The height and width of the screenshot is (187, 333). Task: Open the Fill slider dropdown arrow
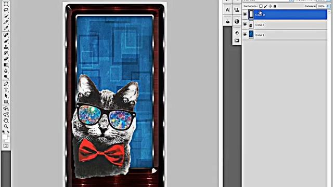click(328, 6)
